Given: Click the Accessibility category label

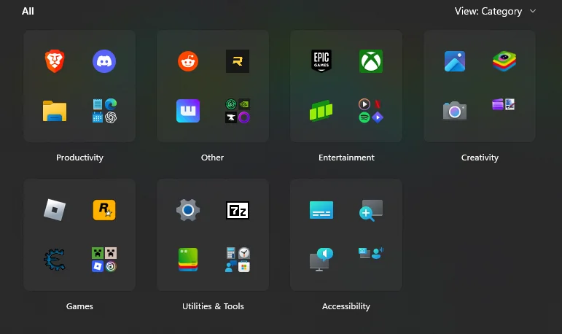Looking at the screenshot, I should tap(346, 306).
